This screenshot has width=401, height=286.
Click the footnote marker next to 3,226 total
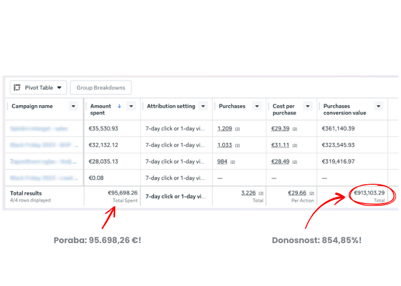[261, 193]
